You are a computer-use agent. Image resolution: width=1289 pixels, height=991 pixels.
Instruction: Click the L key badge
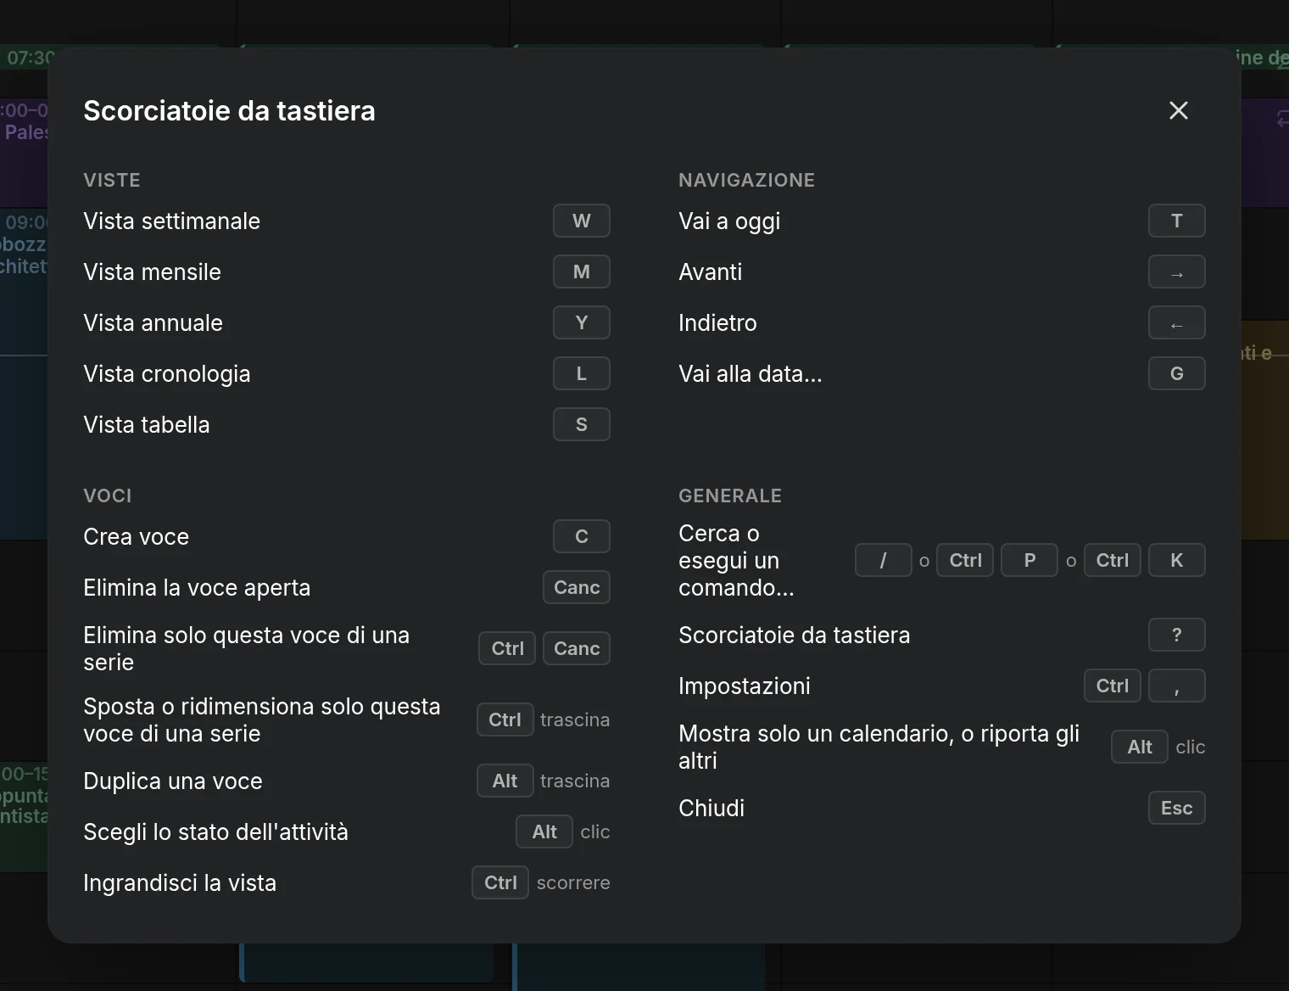[582, 373]
